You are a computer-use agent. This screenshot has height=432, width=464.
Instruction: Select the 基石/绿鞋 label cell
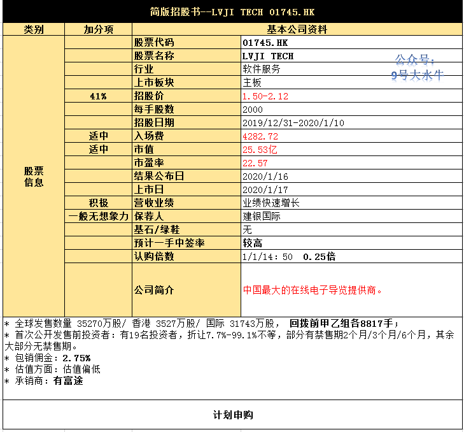(186, 229)
